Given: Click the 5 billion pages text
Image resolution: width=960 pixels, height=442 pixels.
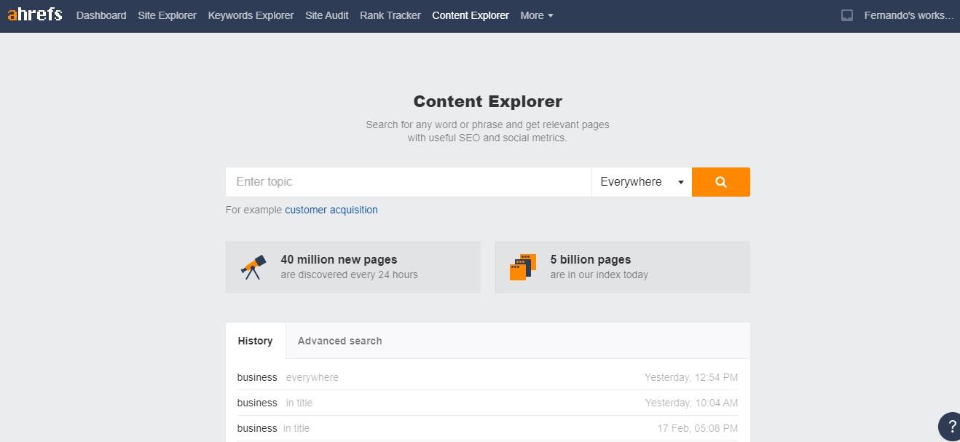Looking at the screenshot, I should tap(591, 259).
